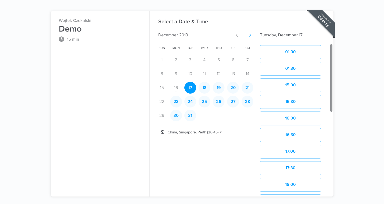The height and width of the screenshot is (204, 384).
Task: Select December 23 on the calendar
Action: [x=176, y=102]
